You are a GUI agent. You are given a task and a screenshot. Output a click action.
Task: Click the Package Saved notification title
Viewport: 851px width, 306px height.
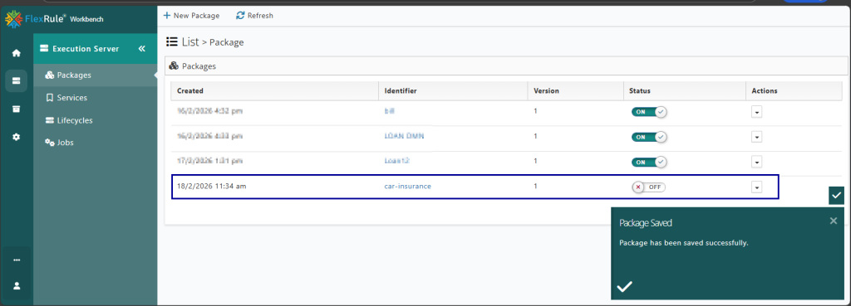point(646,222)
